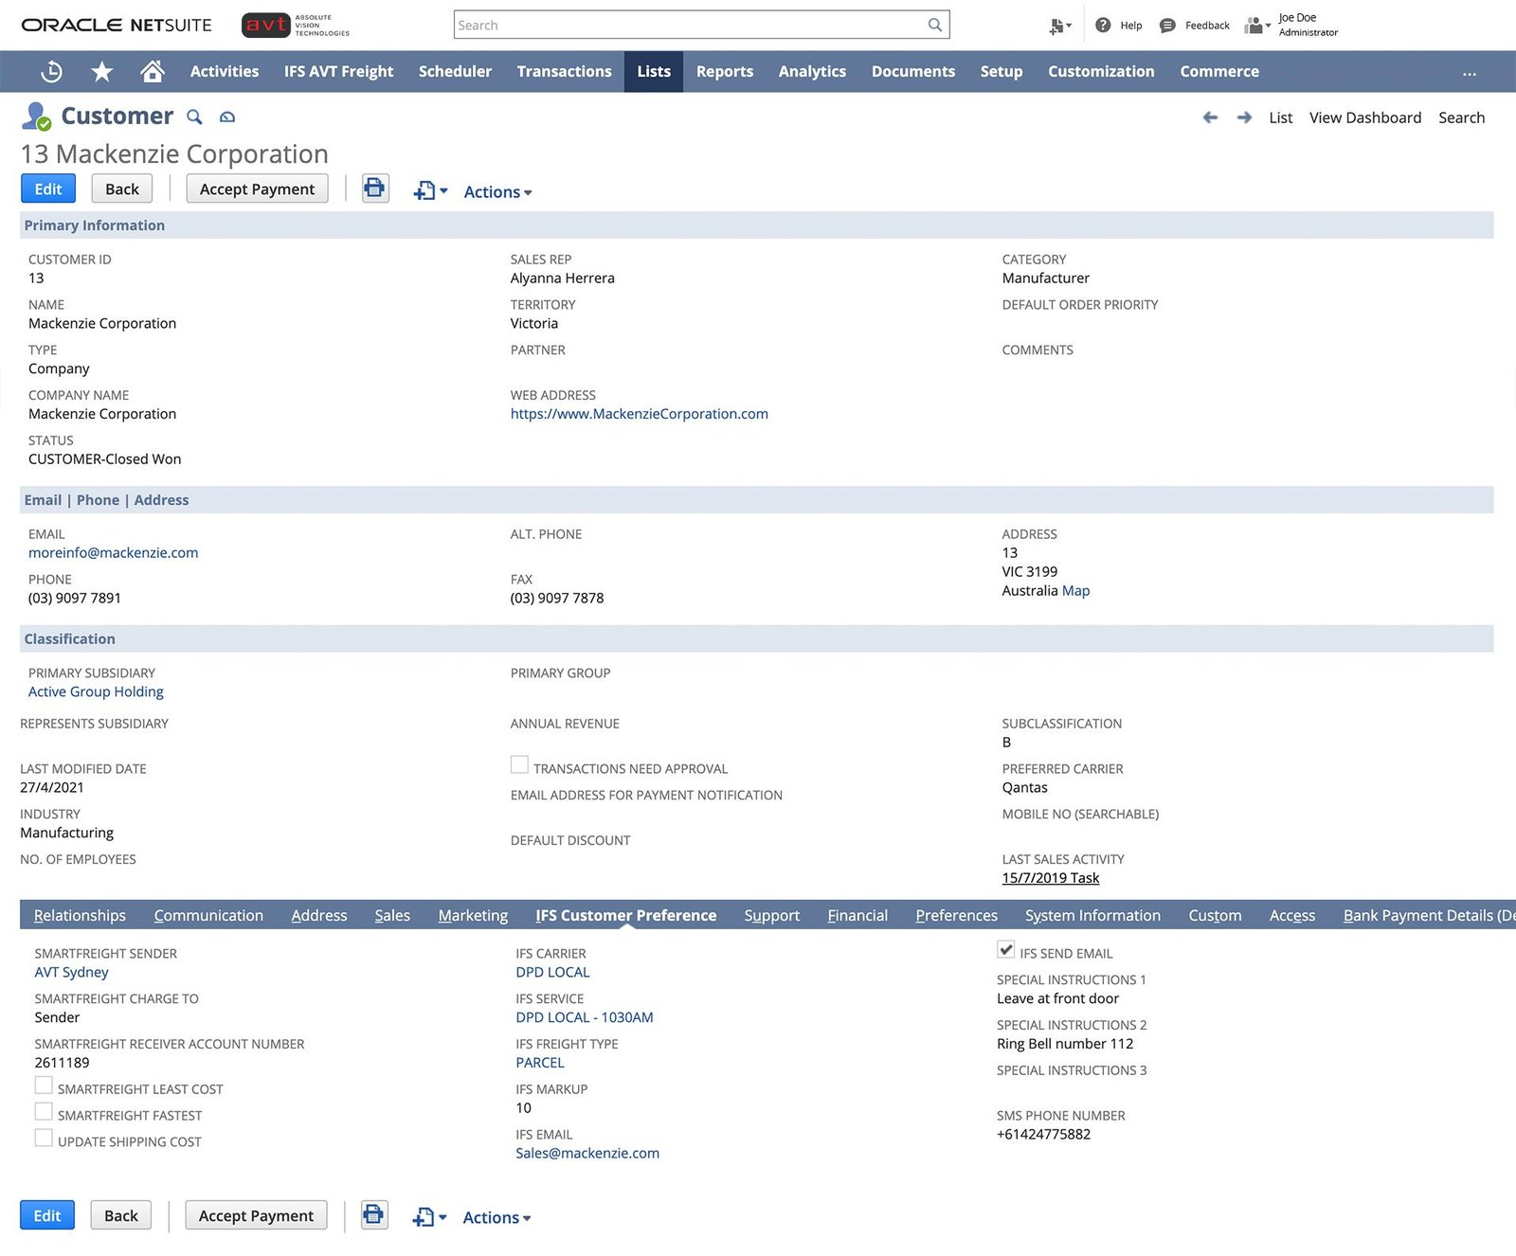Switch to the Support subtab

click(771, 915)
